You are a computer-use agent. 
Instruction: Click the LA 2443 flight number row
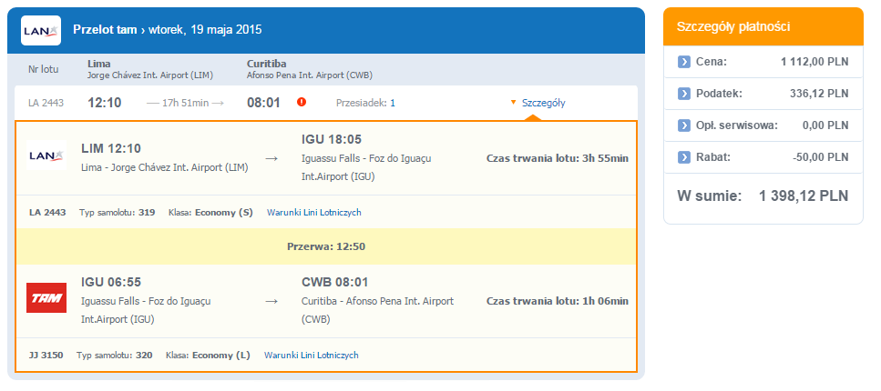click(x=326, y=103)
